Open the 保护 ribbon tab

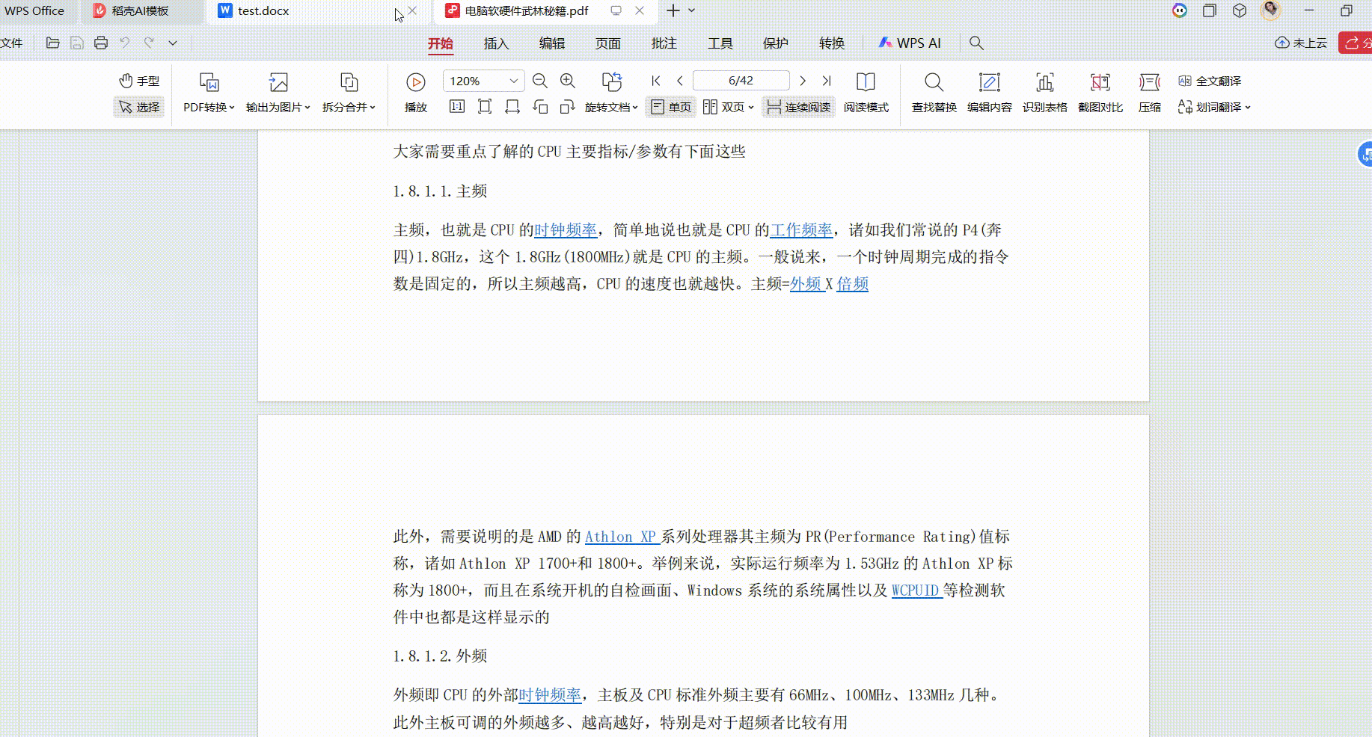click(776, 43)
